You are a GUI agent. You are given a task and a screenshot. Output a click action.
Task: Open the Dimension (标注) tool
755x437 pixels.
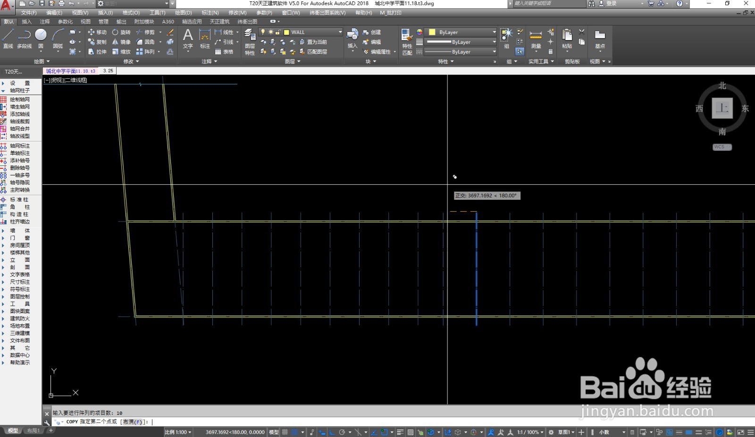pyautogui.click(x=205, y=39)
